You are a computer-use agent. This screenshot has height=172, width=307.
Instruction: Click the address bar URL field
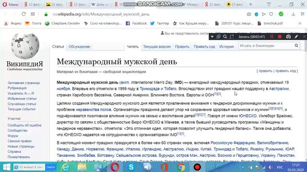point(101,14)
